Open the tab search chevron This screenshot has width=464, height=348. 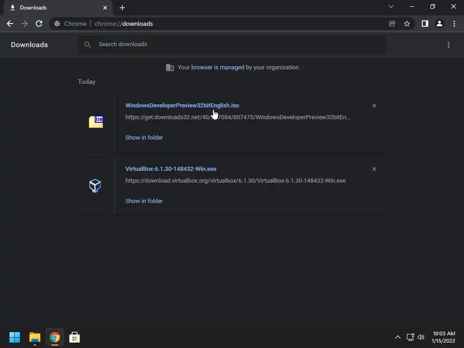[x=391, y=6]
